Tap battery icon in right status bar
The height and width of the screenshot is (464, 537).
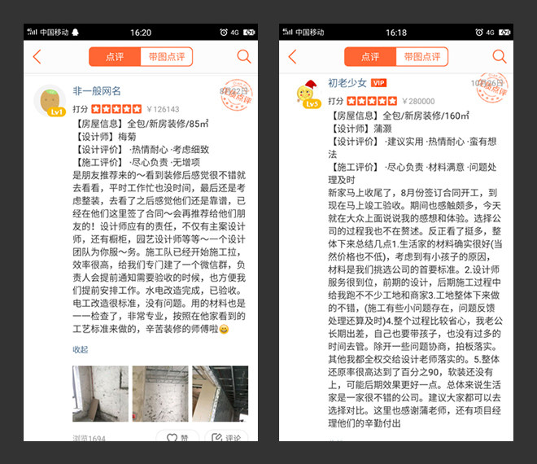pos(504,33)
